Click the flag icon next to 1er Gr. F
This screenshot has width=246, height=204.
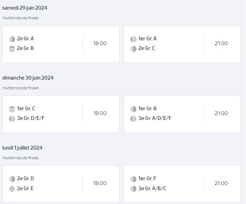pyautogui.click(x=133, y=179)
